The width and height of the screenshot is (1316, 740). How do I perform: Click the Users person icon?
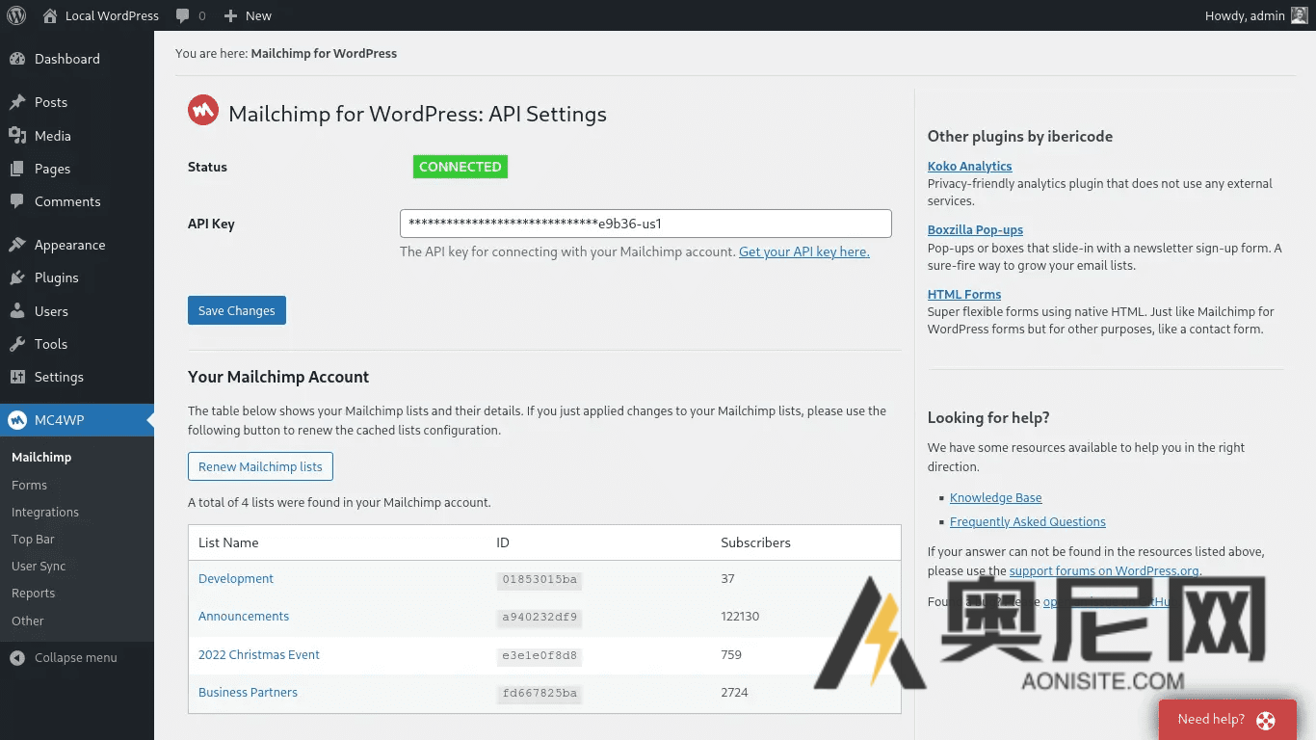(x=17, y=311)
